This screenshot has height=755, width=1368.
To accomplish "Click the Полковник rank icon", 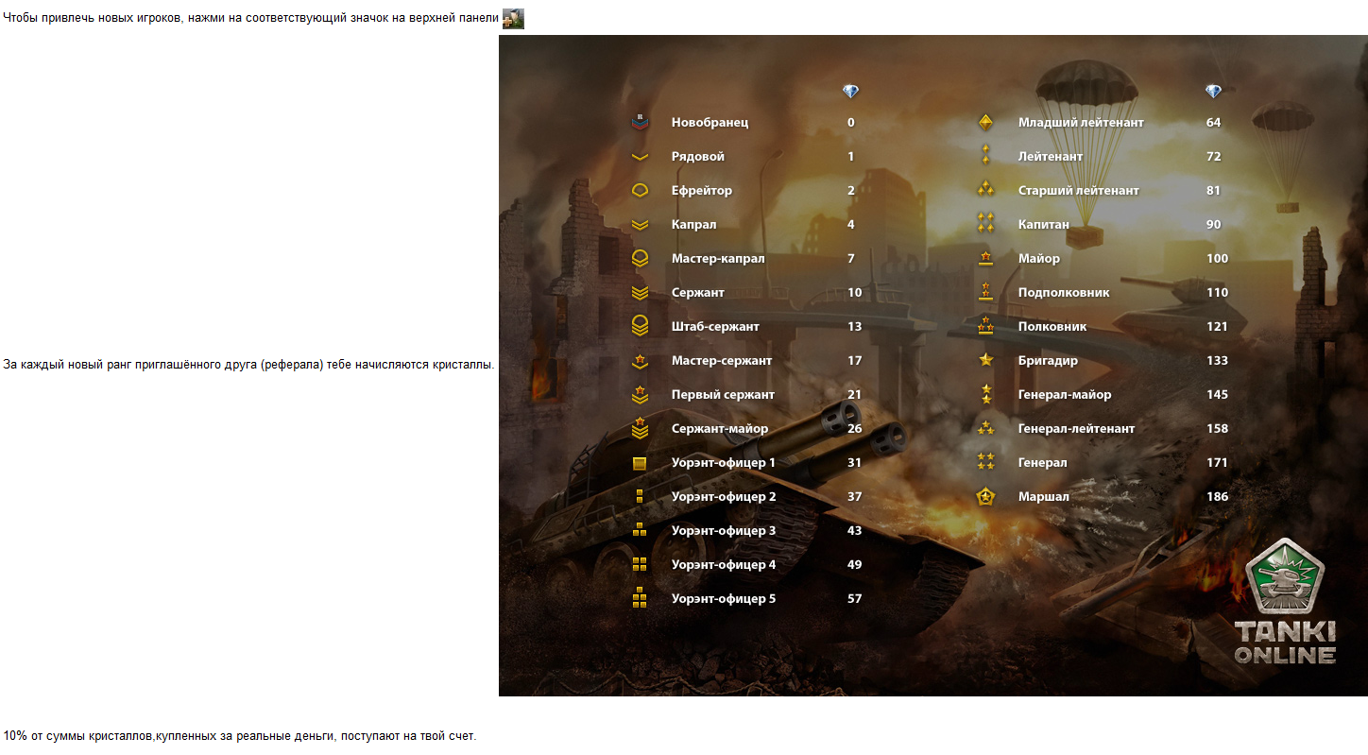I will click(x=985, y=326).
